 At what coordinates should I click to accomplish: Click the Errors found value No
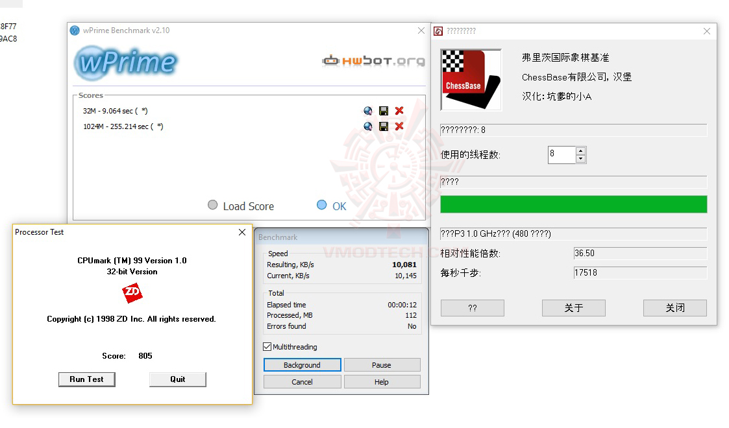coord(412,326)
